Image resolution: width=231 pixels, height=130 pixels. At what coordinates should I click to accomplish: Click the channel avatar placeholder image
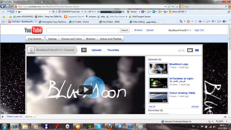(31, 50)
